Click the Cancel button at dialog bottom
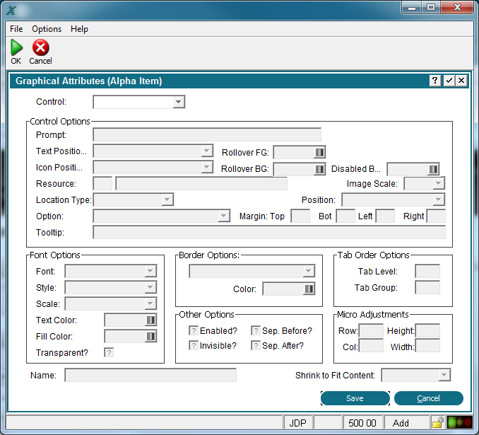Viewport: 479px width, 435px height. pyautogui.click(x=429, y=398)
